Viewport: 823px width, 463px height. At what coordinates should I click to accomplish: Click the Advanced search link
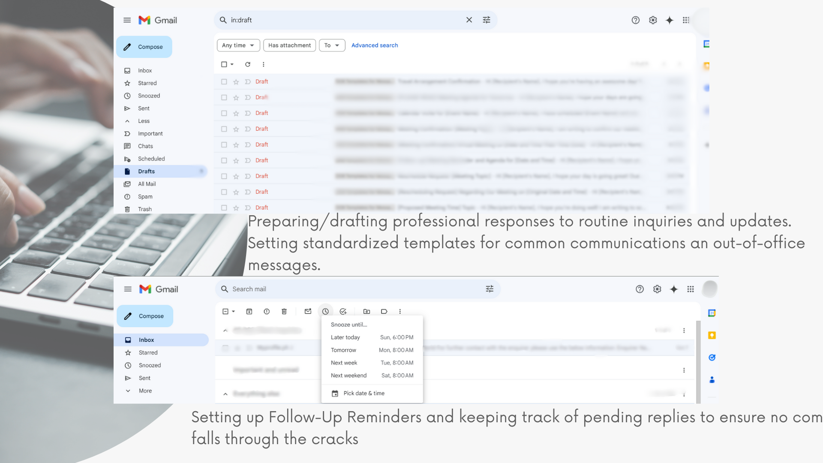(375, 45)
